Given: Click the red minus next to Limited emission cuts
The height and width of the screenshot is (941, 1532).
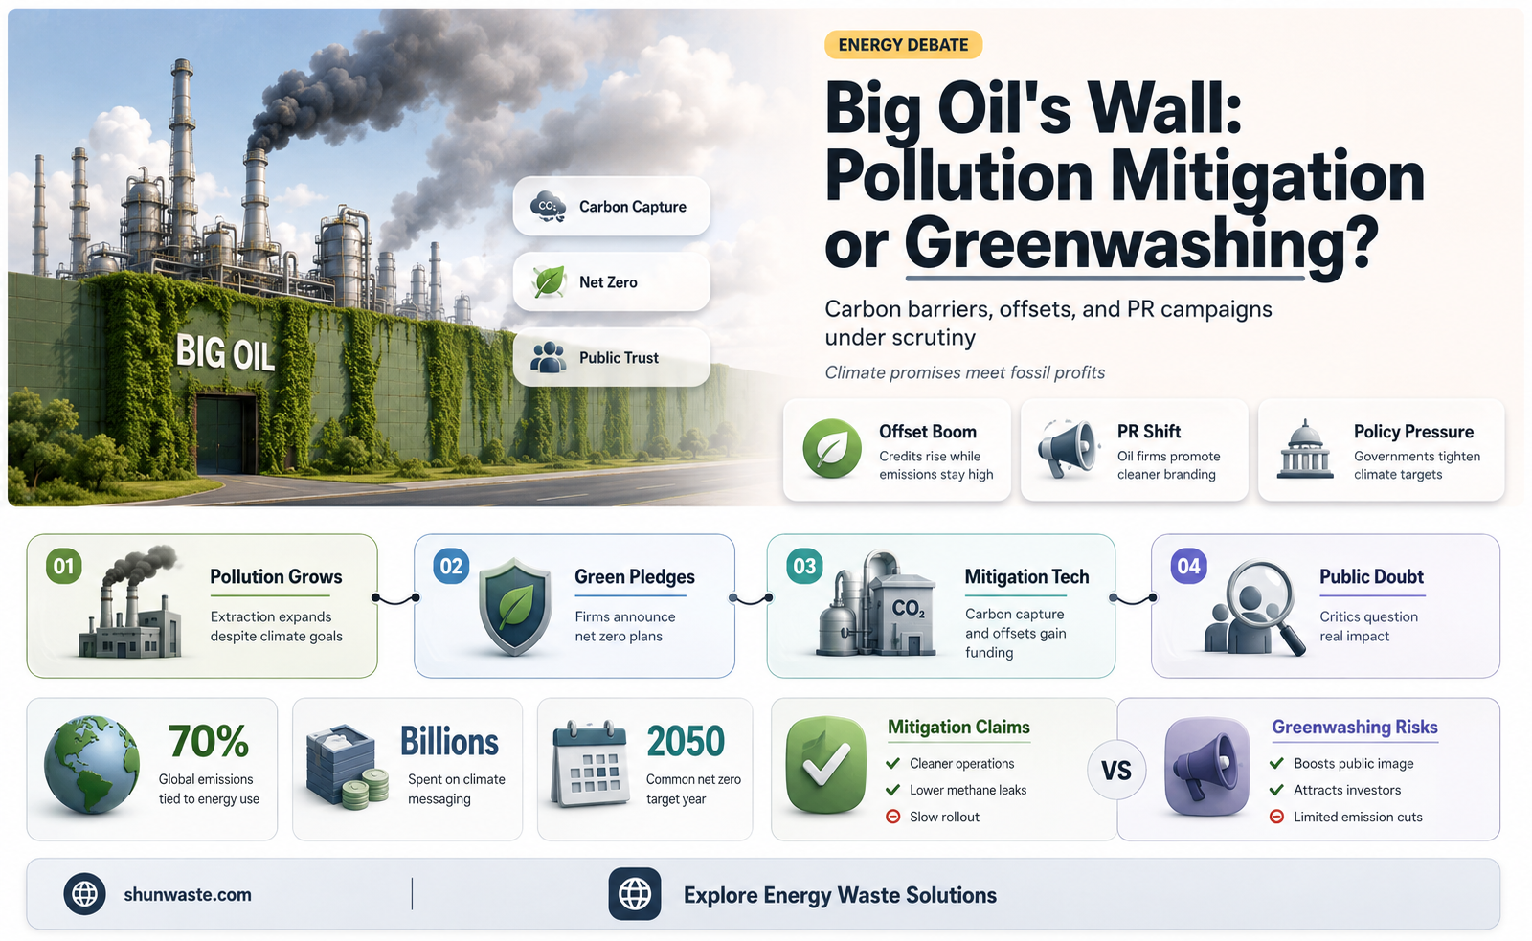Looking at the screenshot, I should 1276,817.
